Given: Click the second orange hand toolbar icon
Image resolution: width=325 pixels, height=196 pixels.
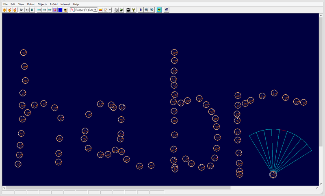Looking at the screenshot, I should click(9, 10).
